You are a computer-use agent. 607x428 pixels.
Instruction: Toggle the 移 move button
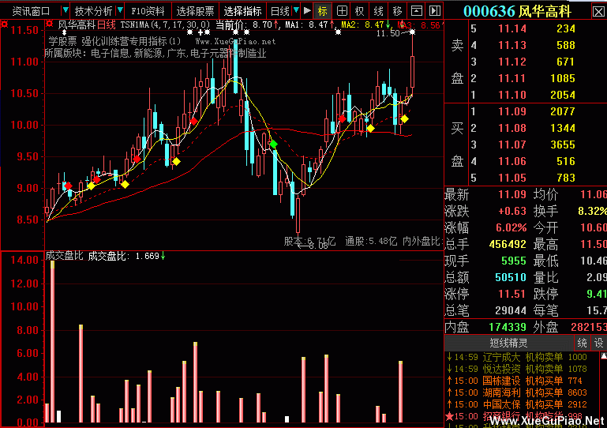pyautogui.click(x=397, y=11)
